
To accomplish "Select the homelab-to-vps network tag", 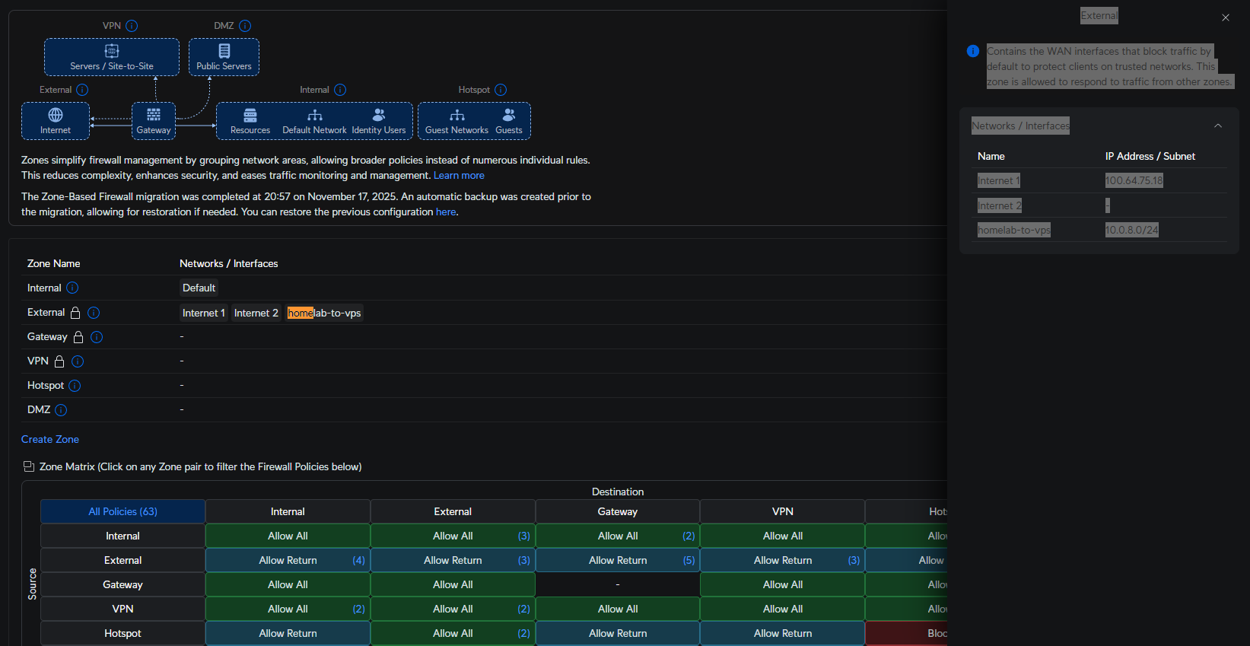I will click(324, 313).
